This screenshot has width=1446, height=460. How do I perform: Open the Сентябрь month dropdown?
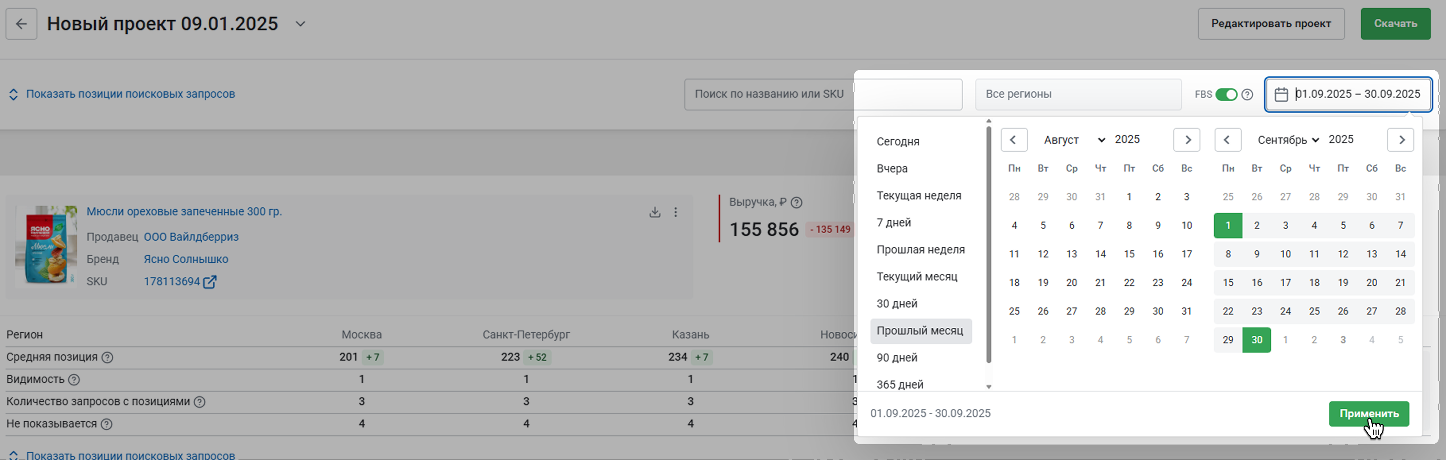click(1288, 140)
